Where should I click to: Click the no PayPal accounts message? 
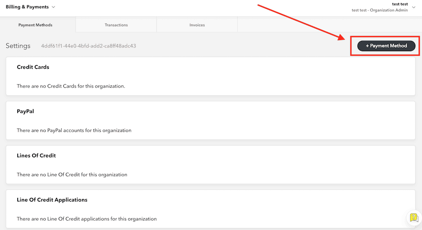point(74,130)
